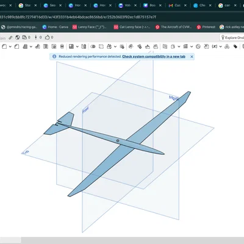
Task: Click the Move face tool icon
Action: pyautogui.click(x=148, y=46)
